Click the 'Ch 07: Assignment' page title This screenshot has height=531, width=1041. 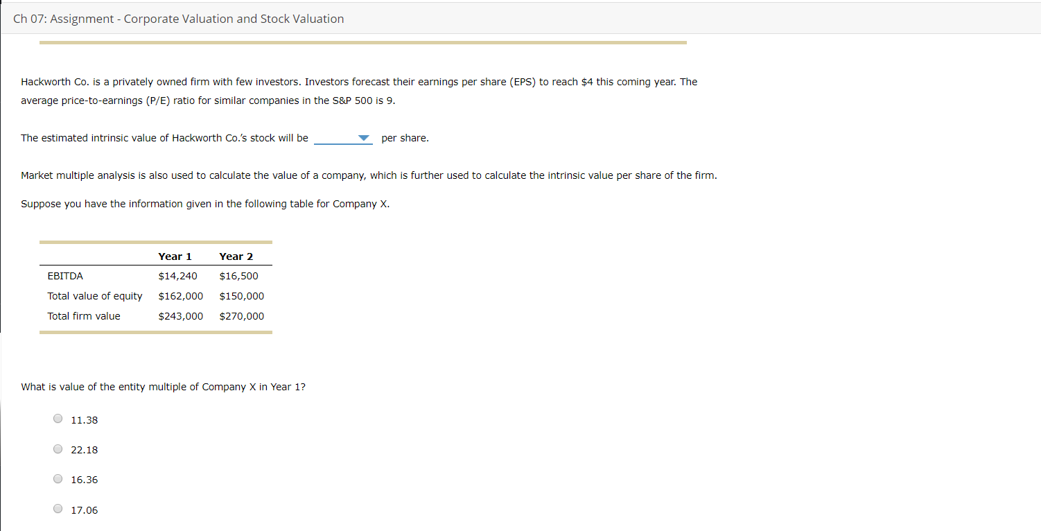[179, 19]
